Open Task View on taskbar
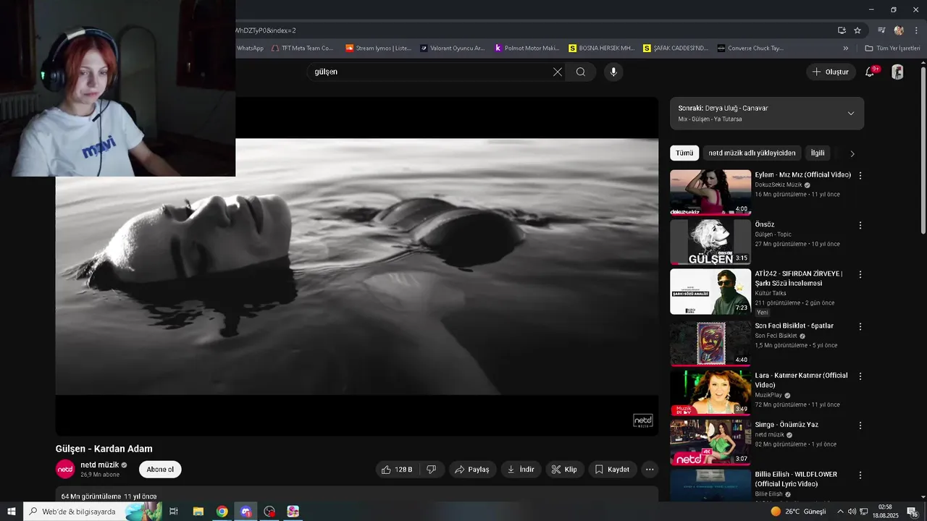The image size is (927, 521). click(174, 512)
